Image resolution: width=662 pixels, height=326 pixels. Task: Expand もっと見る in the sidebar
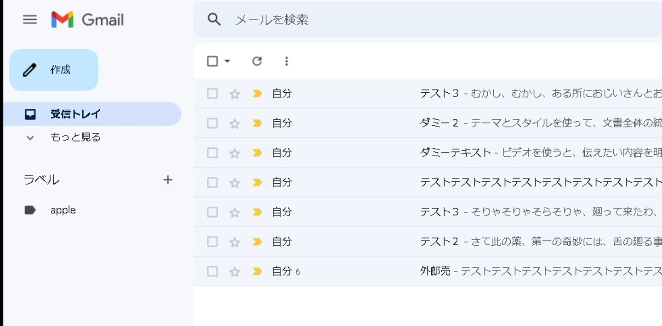point(75,137)
